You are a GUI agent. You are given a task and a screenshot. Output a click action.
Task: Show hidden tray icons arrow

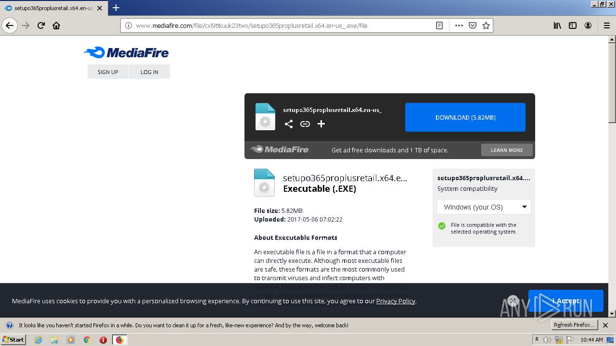[537, 340]
